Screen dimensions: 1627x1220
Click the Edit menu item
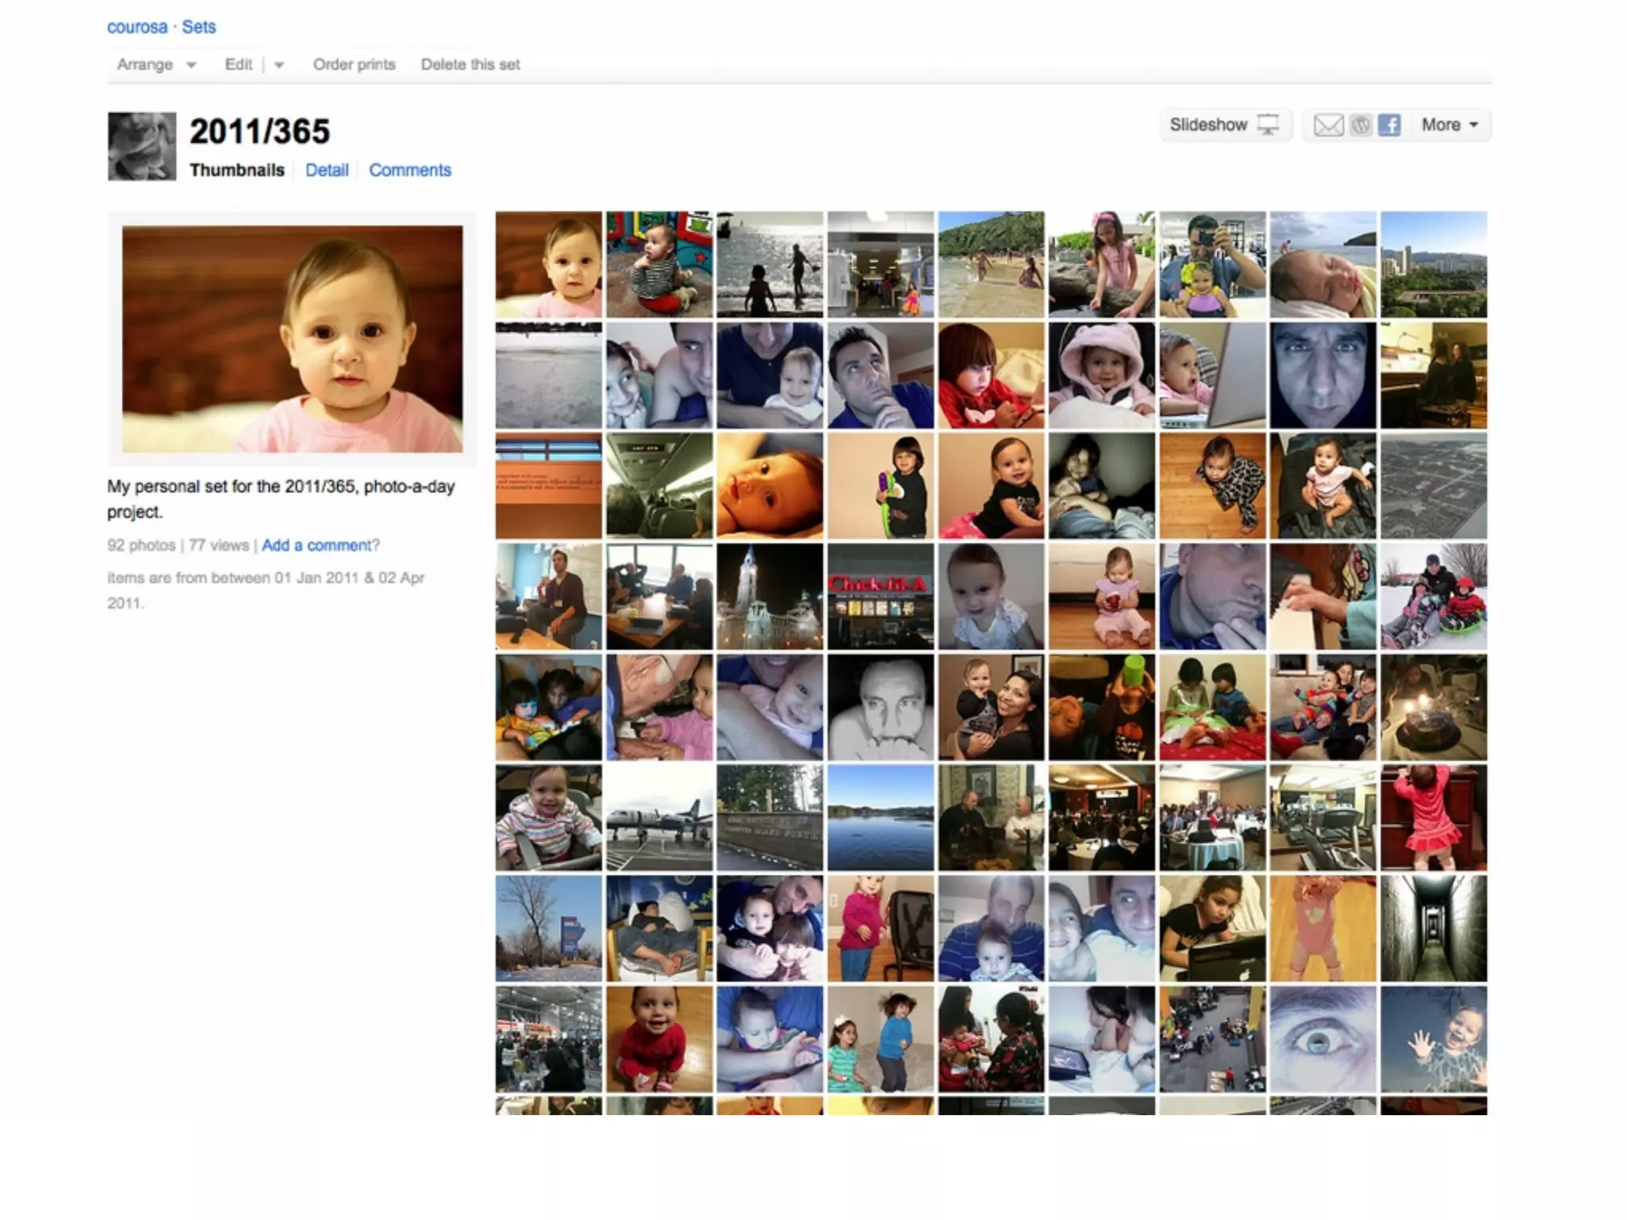point(238,65)
